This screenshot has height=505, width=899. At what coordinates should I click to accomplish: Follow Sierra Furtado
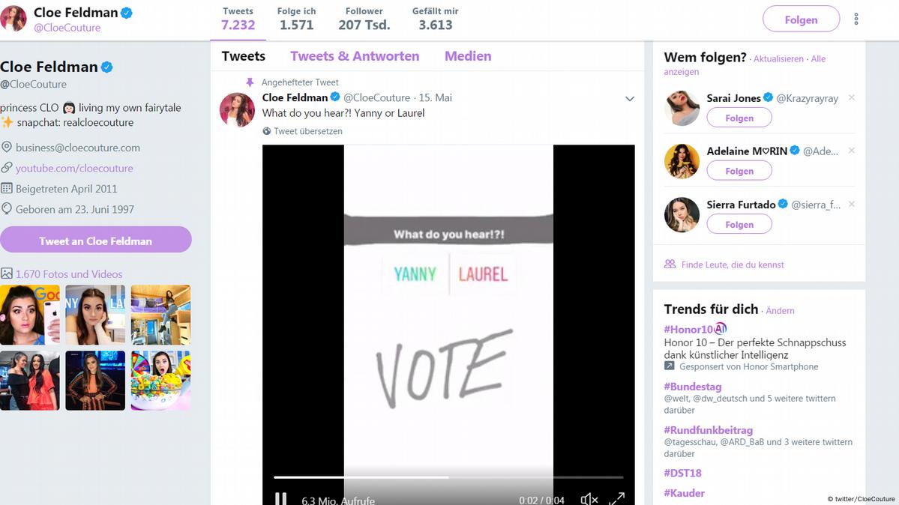point(739,224)
